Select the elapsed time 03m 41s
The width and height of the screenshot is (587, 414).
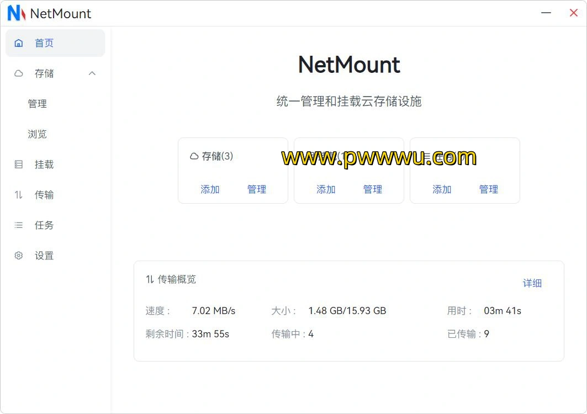pos(503,311)
